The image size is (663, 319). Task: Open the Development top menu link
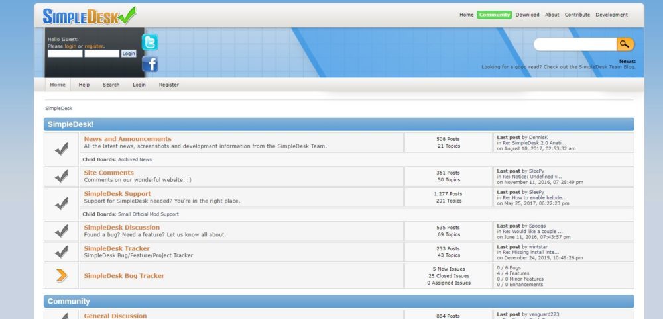coord(611,15)
